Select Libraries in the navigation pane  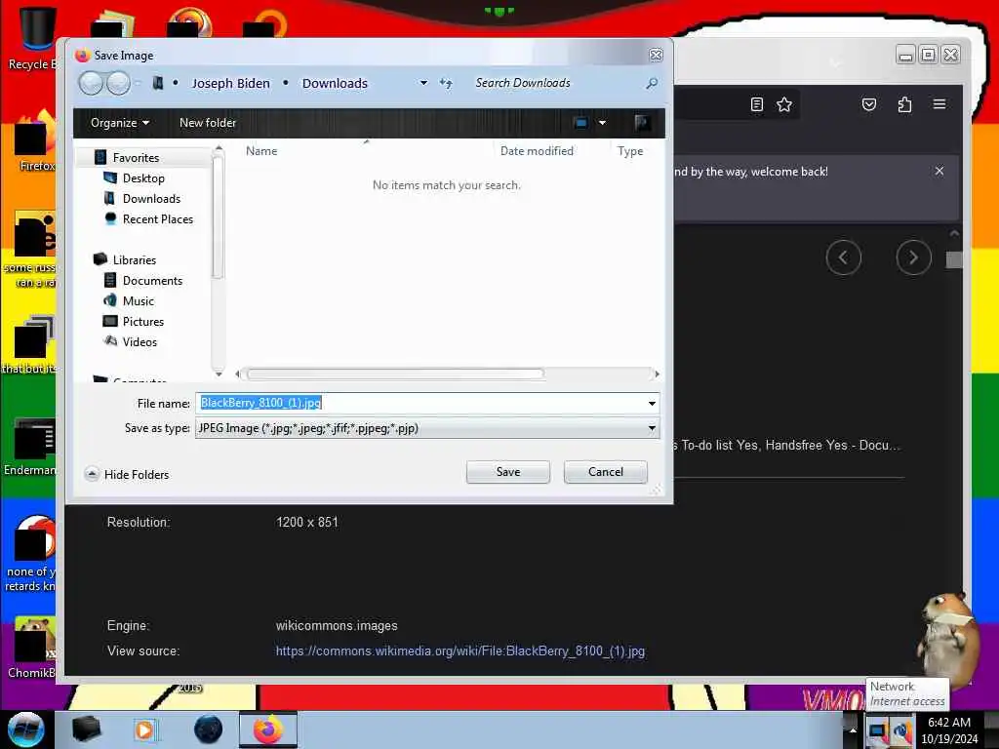pyautogui.click(x=134, y=259)
